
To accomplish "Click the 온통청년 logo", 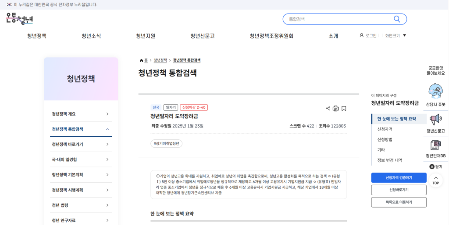I will point(20,19).
